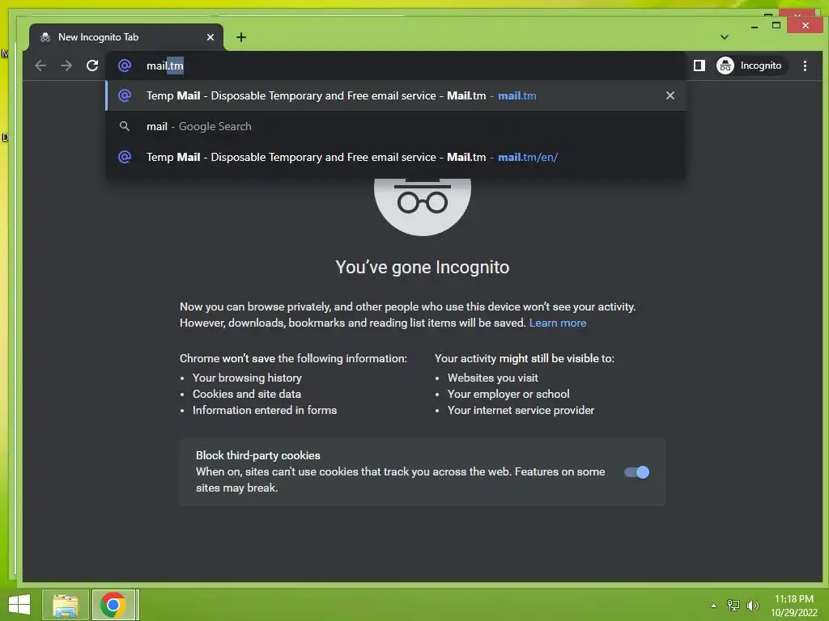This screenshot has width=829, height=621.
Task: Click 'You've gone Incognito' heading
Action: [x=423, y=267]
